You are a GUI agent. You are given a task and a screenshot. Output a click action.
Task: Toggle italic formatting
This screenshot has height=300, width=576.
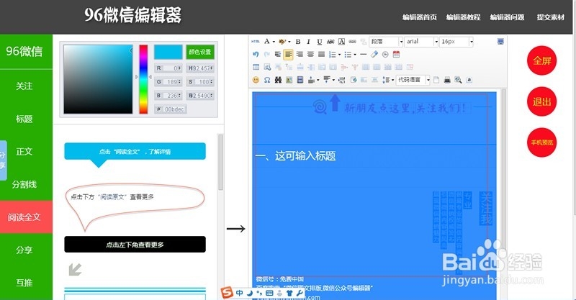click(309, 42)
